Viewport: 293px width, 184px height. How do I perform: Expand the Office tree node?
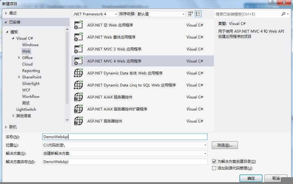(19, 58)
